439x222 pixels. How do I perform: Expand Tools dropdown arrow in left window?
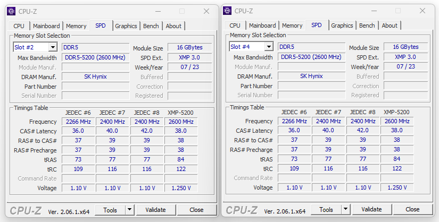pos(129,210)
